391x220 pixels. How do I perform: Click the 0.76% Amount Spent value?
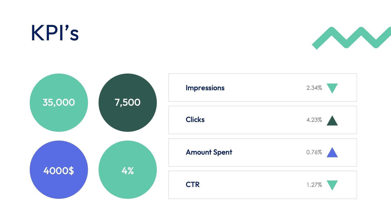[314, 152]
